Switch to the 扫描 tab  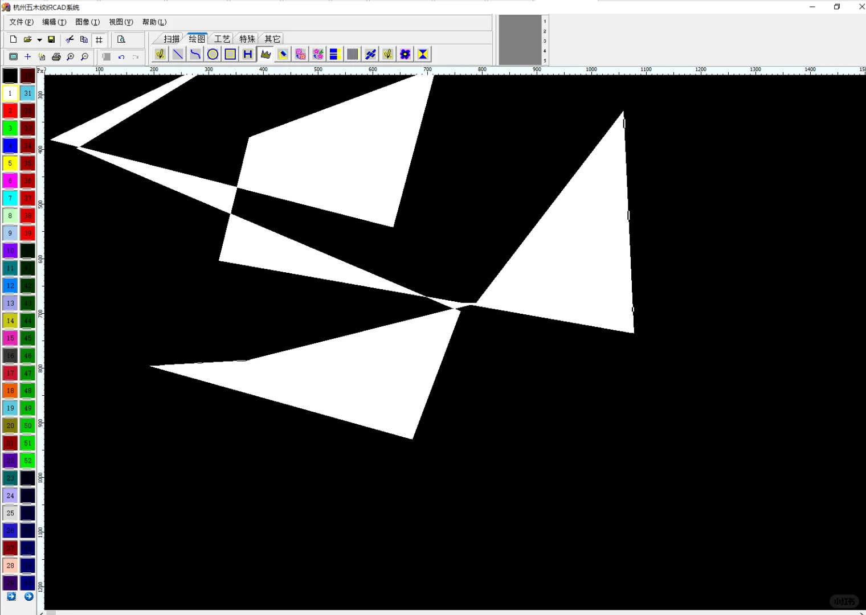click(171, 39)
